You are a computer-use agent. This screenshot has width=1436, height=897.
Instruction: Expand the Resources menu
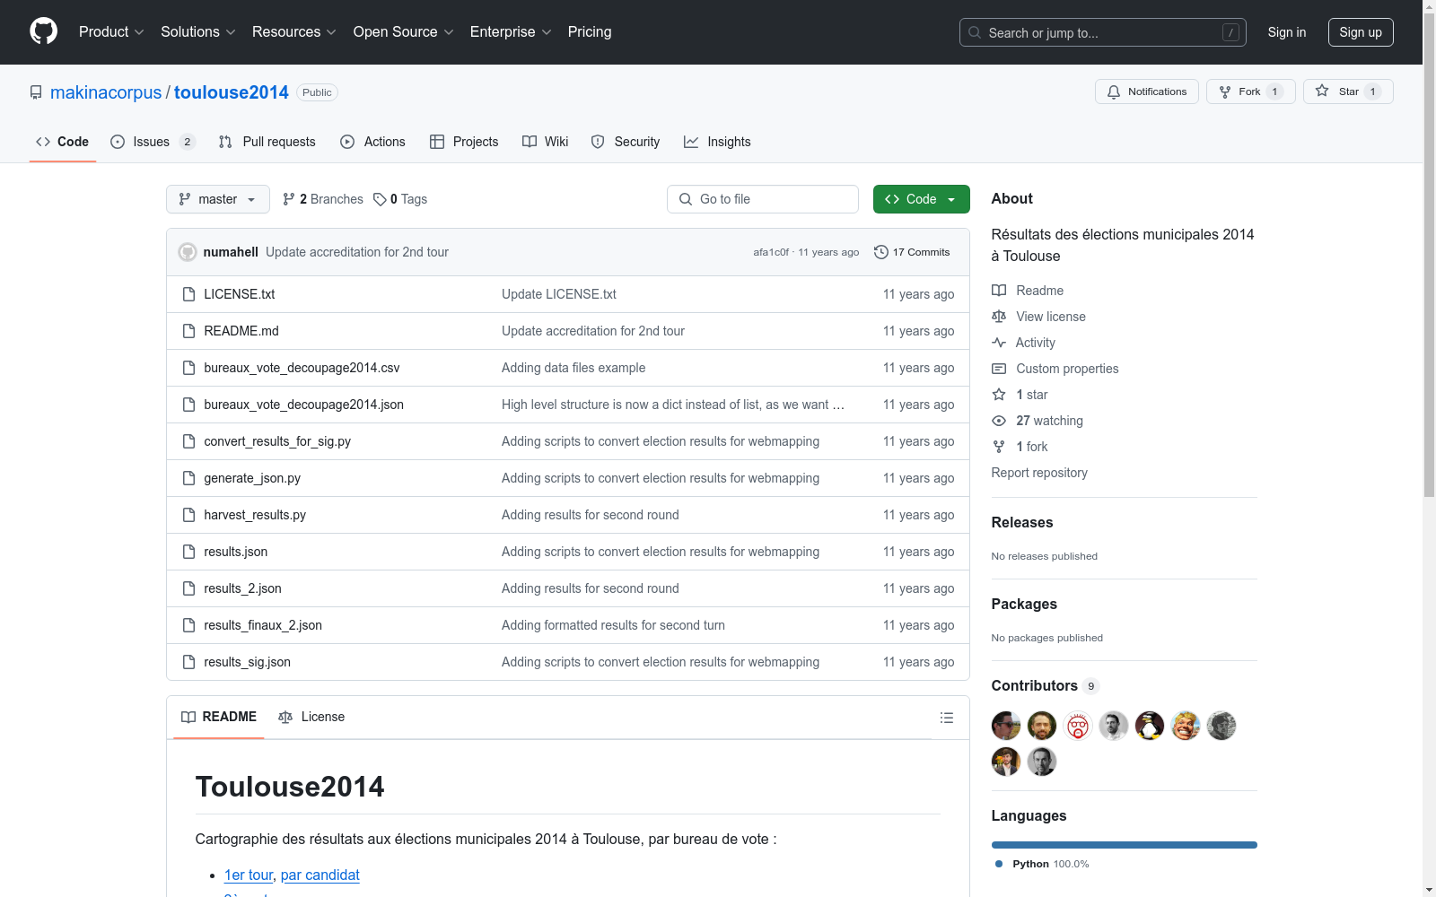[x=294, y=32]
